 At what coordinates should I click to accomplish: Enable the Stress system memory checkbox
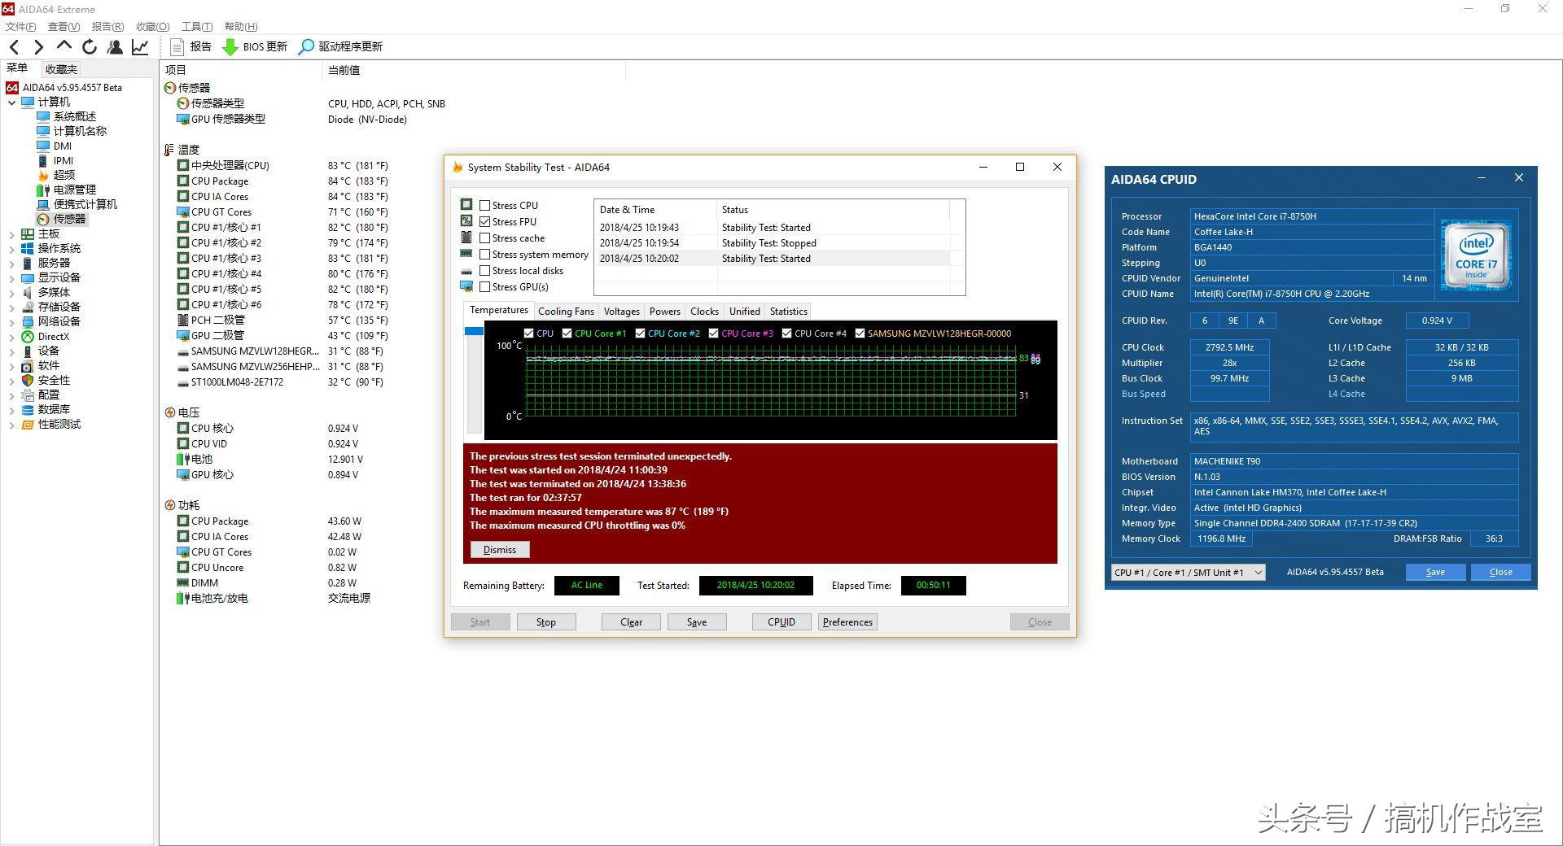[x=485, y=255]
